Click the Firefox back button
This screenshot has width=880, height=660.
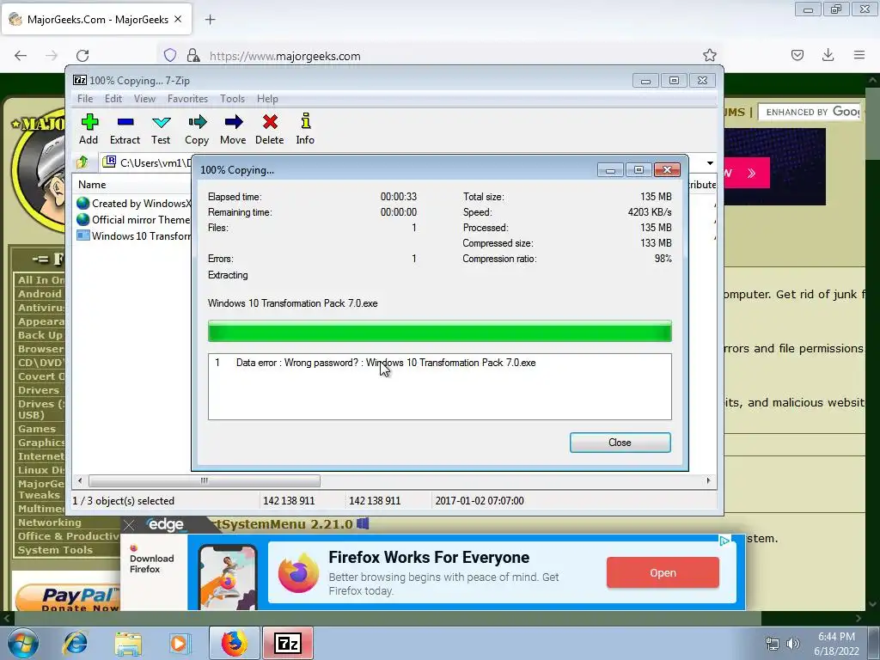tap(21, 56)
